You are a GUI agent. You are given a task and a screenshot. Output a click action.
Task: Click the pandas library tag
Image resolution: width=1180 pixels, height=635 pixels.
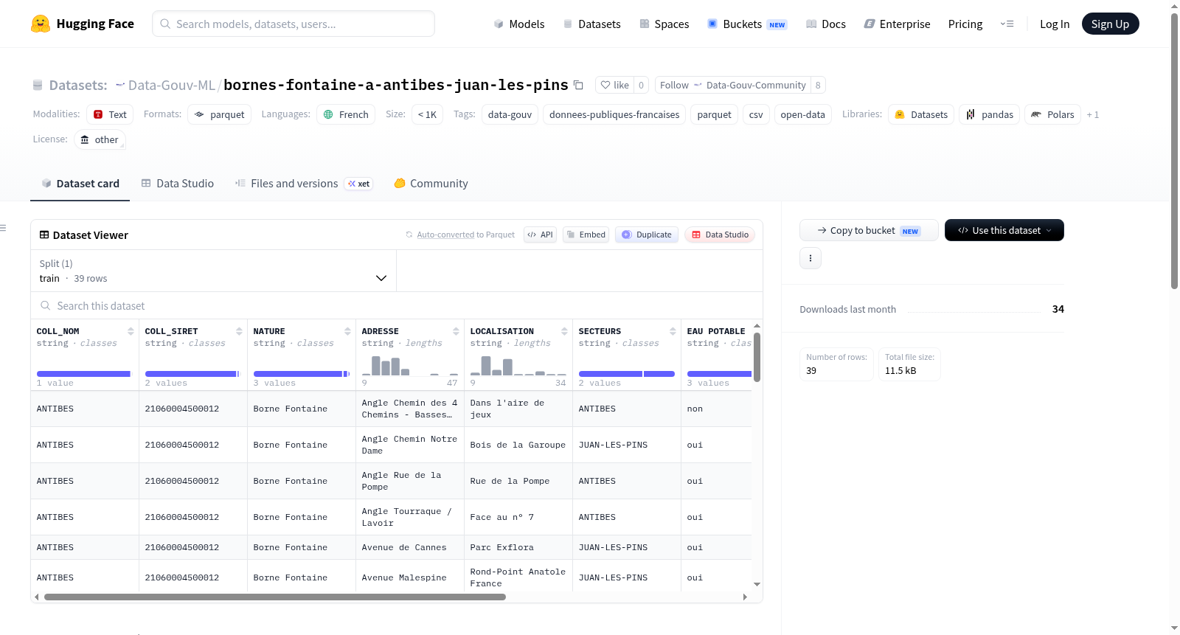coord(989,114)
